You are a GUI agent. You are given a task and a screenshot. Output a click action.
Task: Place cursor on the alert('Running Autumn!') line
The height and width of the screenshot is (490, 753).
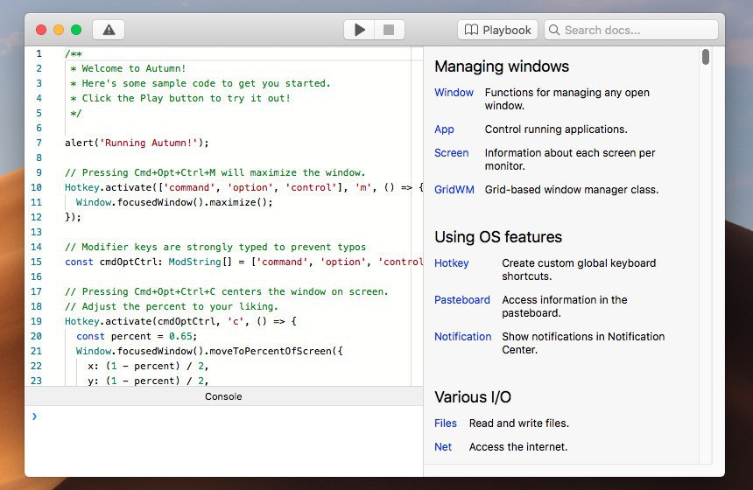tap(137, 143)
